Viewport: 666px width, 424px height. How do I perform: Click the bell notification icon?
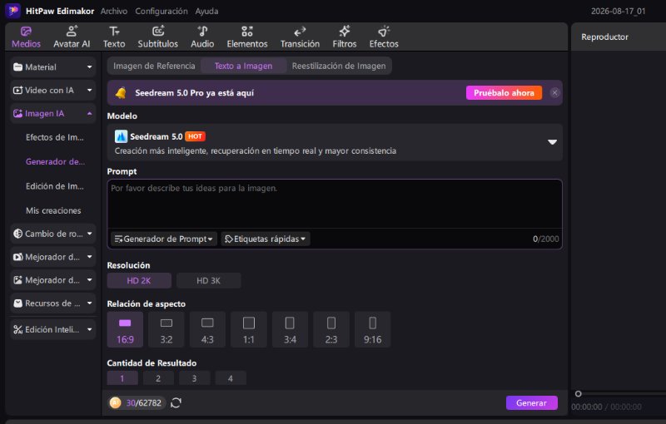point(121,93)
